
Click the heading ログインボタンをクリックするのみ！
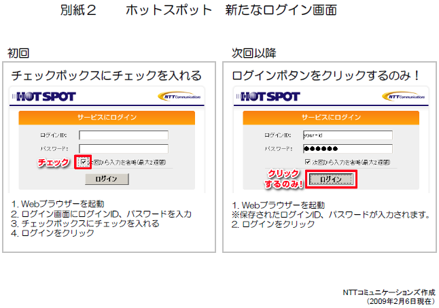(326, 75)
